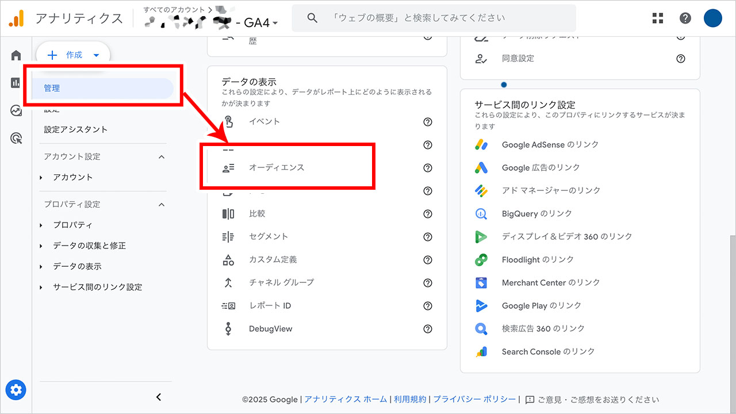Expand the プロパティ tree item

(41, 225)
